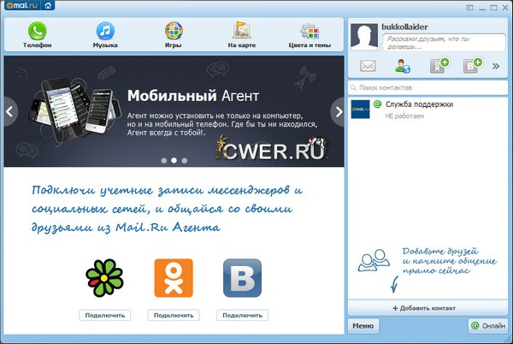Click Подключить under the ICQ logo
This screenshot has width=513, height=344.
[105, 315]
